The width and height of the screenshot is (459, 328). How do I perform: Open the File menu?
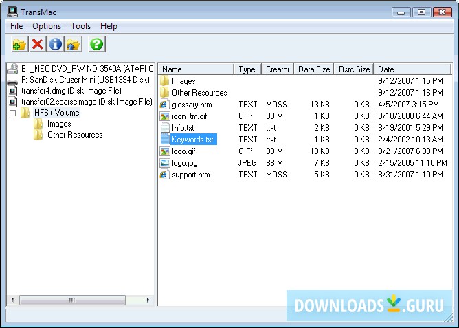(x=16, y=26)
